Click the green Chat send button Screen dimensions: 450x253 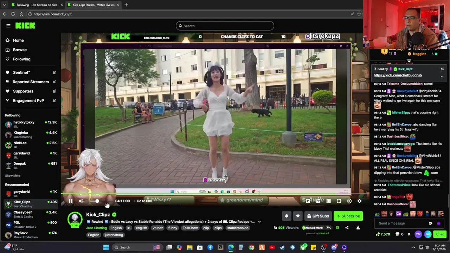[x=440, y=234]
